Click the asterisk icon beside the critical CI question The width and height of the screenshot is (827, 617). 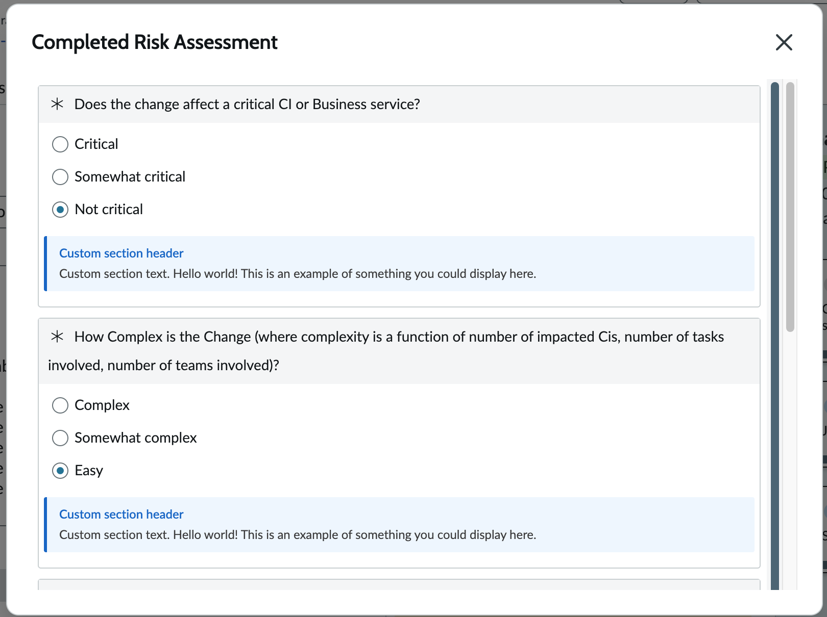(57, 104)
